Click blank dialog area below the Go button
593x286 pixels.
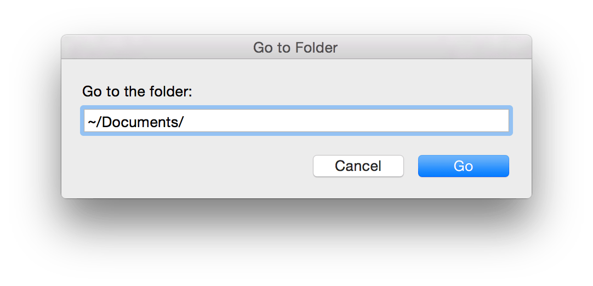tap(463, 188)
